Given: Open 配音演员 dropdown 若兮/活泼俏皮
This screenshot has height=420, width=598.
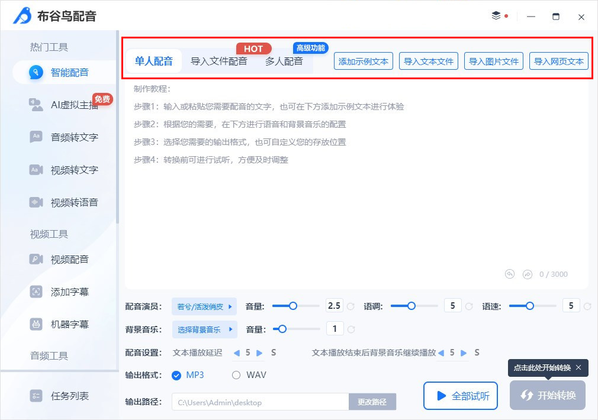Looking at the screenshot, I should pyautogui.click(x=204, y=306).
